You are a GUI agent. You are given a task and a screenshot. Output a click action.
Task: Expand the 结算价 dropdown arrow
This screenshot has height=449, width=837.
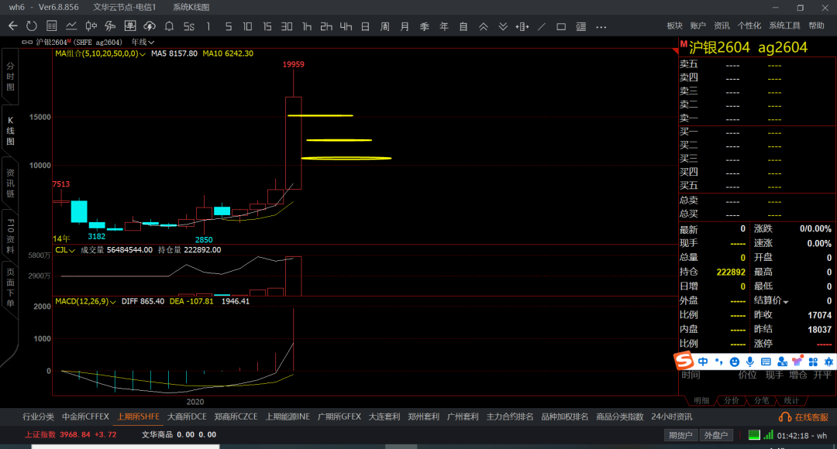point(786,302)
